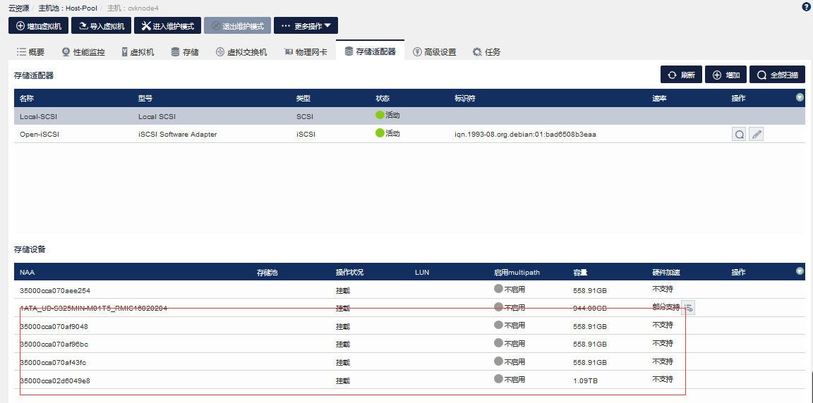
Task: Edit the Open-iSCSI adapter with pencil icon
Action: (x=757, y=135)
